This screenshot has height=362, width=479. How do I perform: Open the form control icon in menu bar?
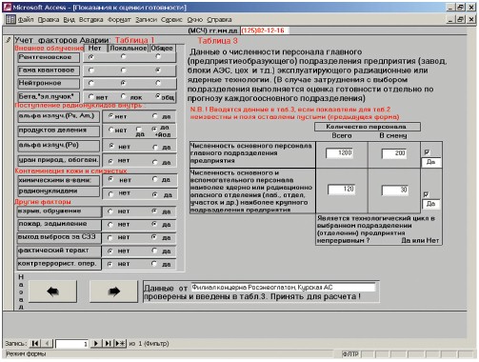(x=10, y=20)
